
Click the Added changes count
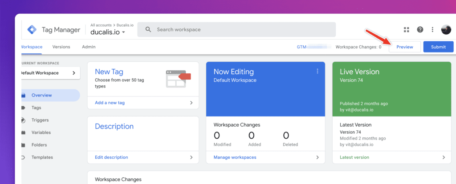click(251, 135)
